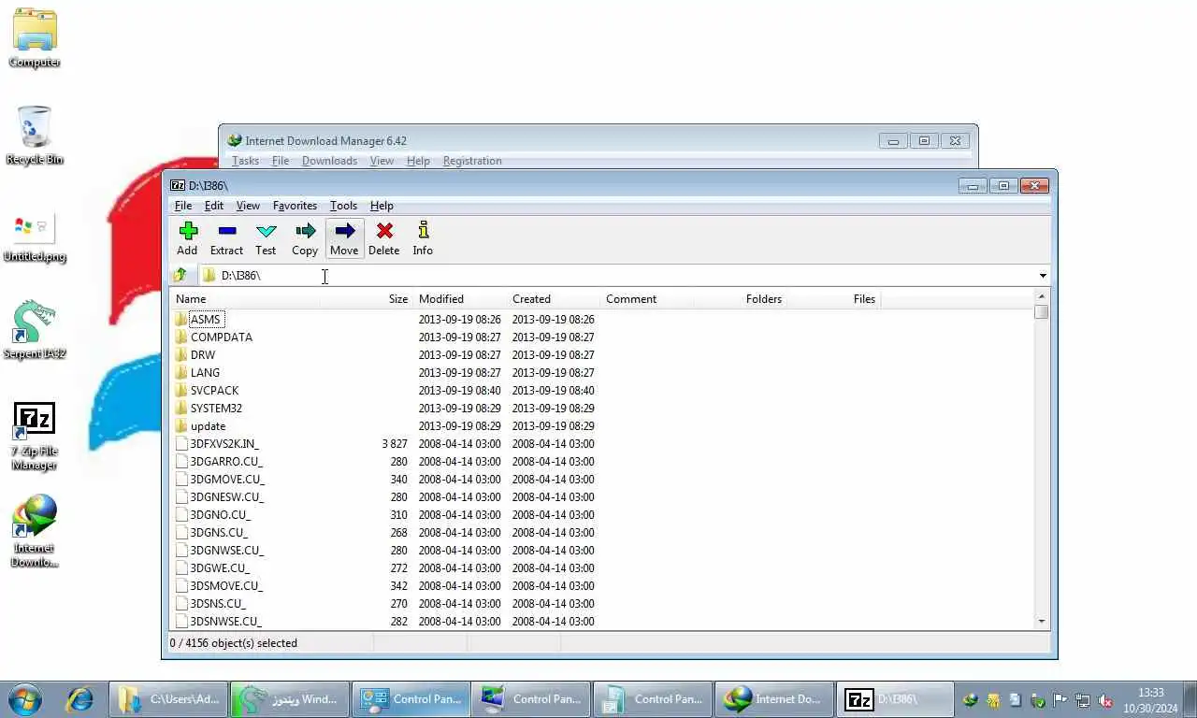Screen dimensions: 1197x718
Task: Switch to C:\Users explorer taskbar item
Action: click(x=168, y=699)
